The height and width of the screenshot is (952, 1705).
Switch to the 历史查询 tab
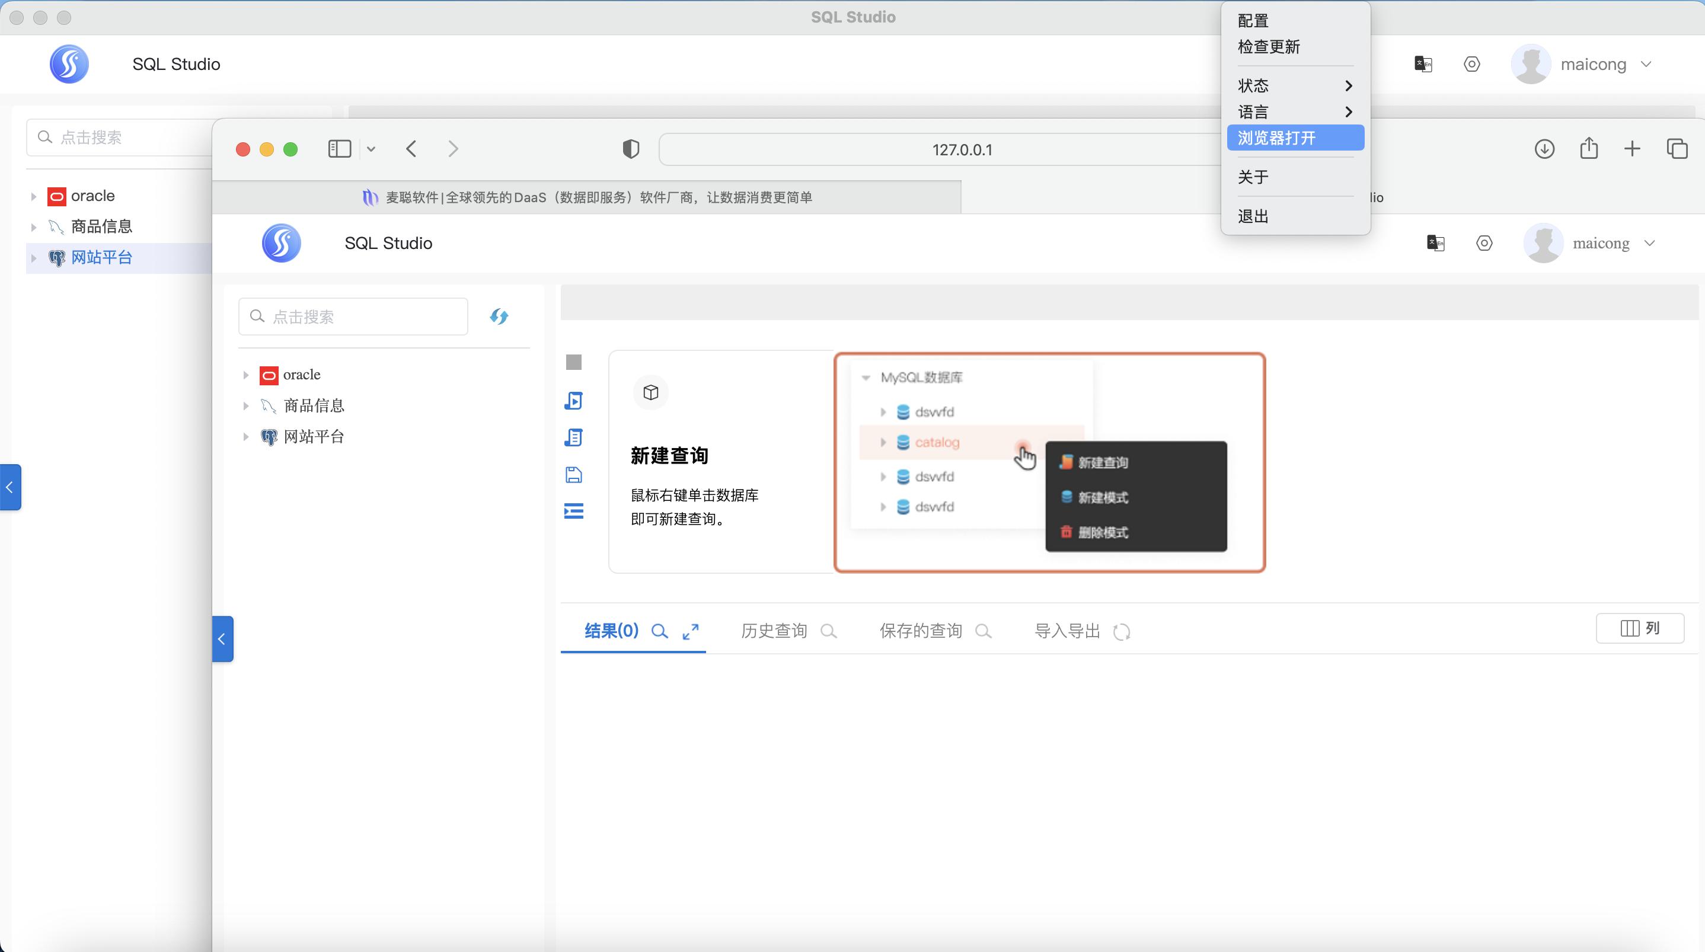[774, 631]
